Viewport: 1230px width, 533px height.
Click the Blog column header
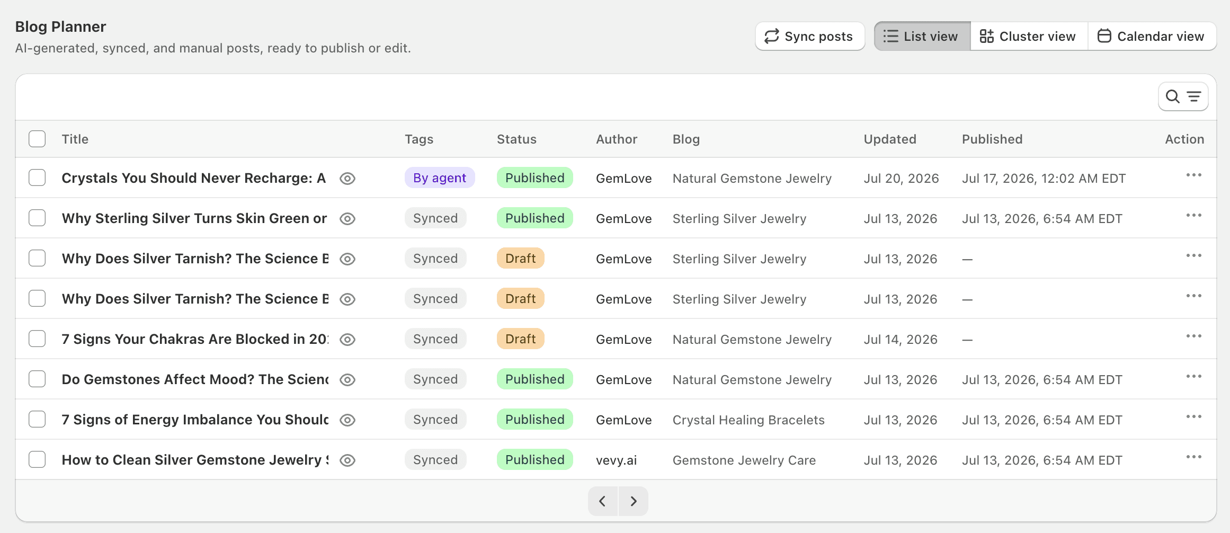click(x=686, y=139)
